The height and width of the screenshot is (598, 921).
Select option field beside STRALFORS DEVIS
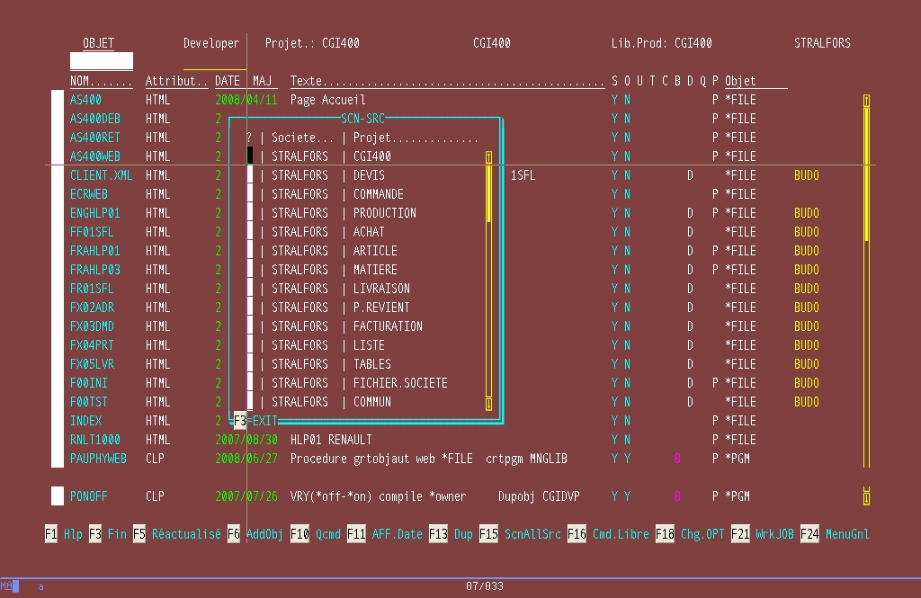[250, 175]
